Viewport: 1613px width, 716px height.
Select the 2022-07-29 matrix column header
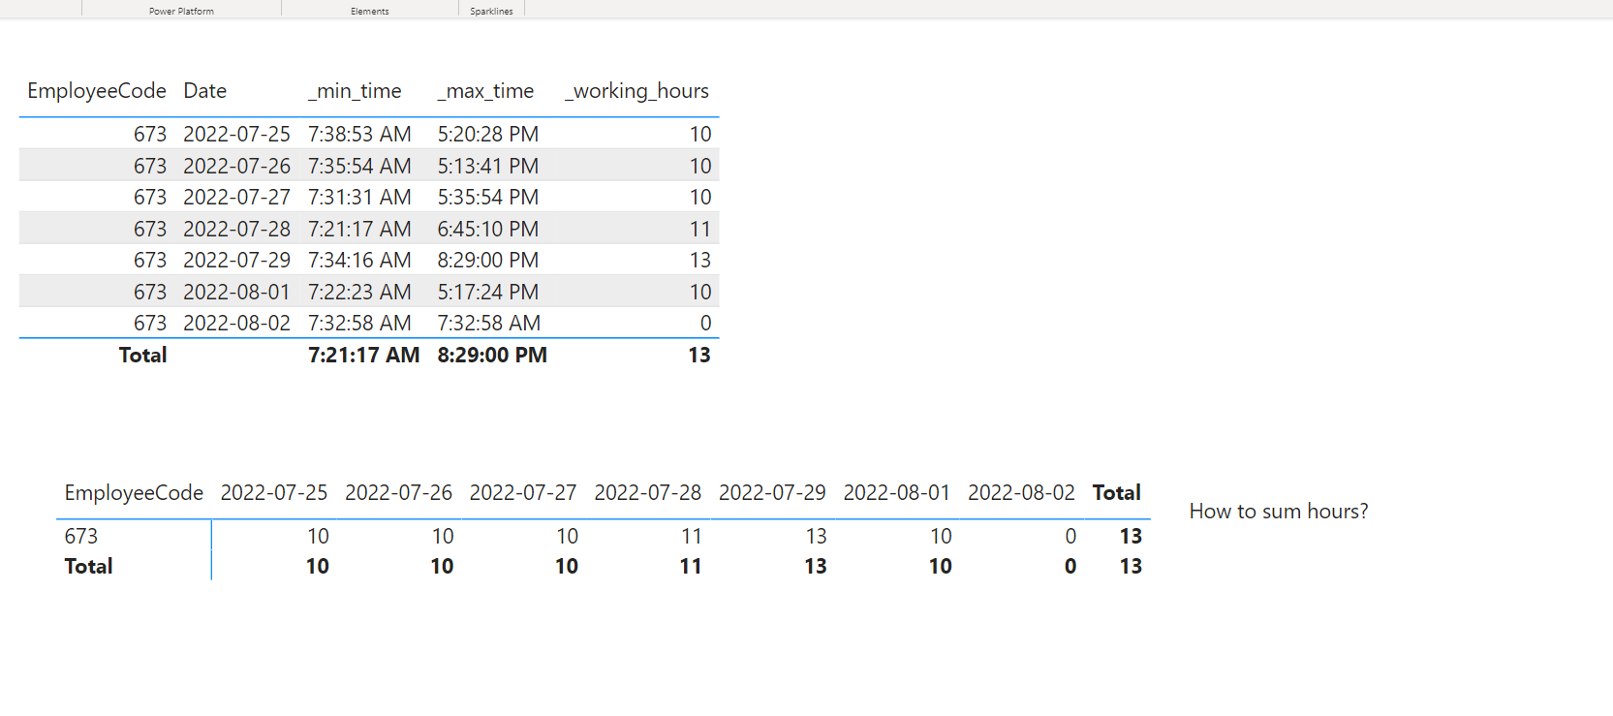coord(772,492)
